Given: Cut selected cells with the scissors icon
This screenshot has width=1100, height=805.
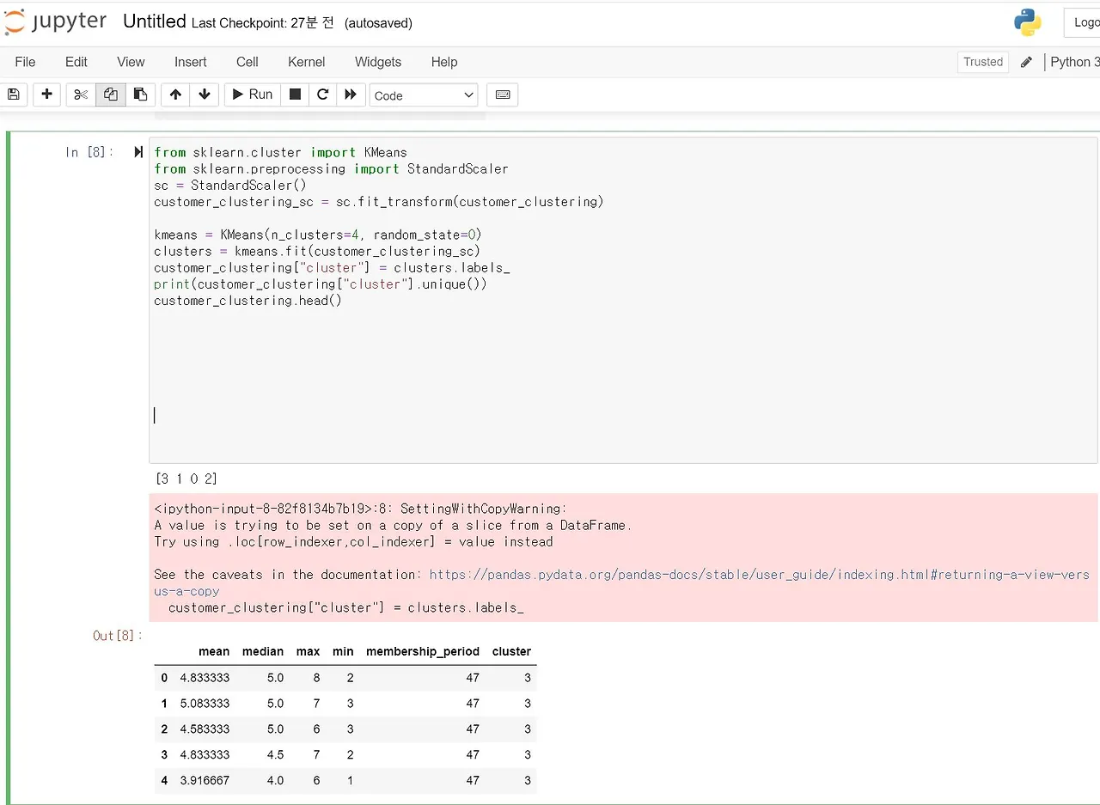Looking at the screenshot, I should 81,95.
